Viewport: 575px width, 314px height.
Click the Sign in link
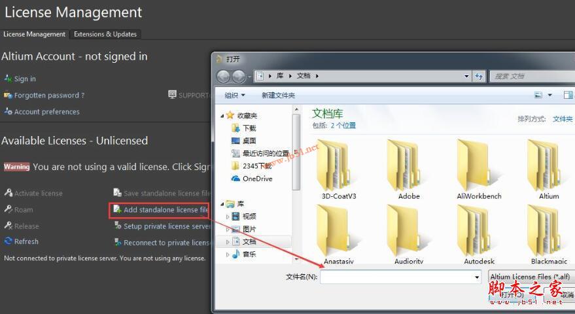[x=25, y=78]
